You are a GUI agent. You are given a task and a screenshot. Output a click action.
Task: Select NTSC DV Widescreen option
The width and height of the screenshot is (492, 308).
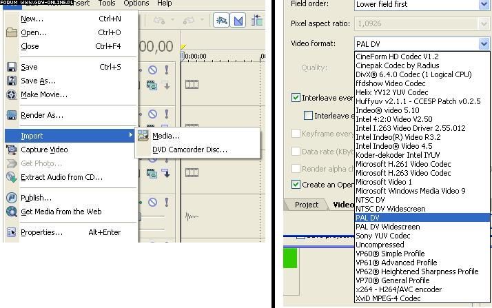(x=422, y=209)
